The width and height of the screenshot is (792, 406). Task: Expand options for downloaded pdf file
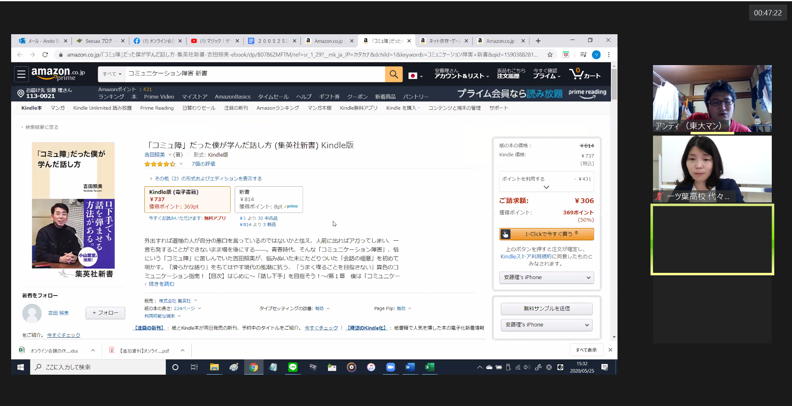click(x=182, y=351)
